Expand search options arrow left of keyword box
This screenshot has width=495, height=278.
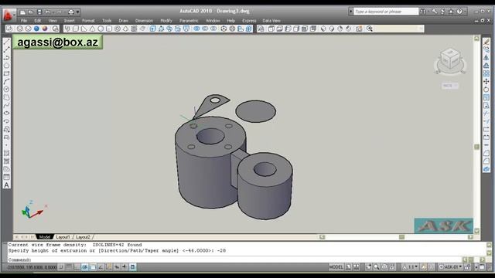click(350, 12)
